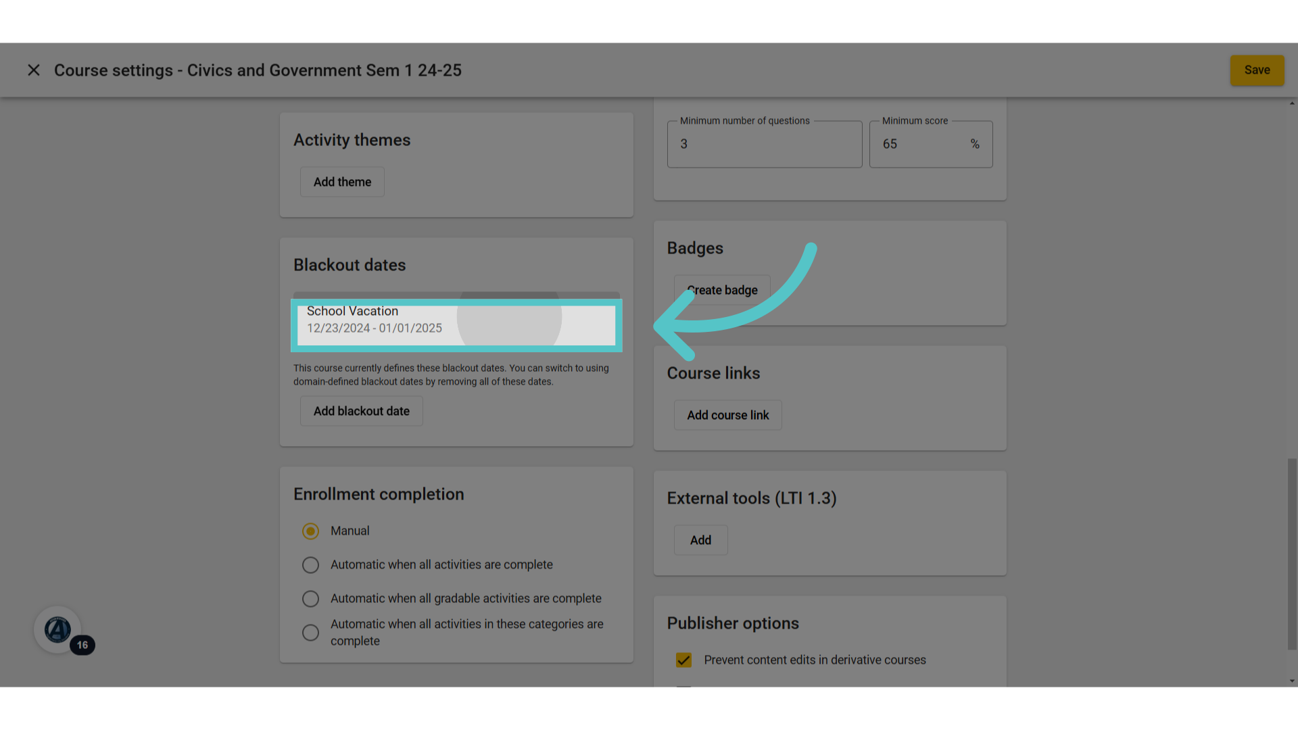Add an External LTI 1.3 tool
The width and height of the screenshot is (1298, 730).
[700, 540]
